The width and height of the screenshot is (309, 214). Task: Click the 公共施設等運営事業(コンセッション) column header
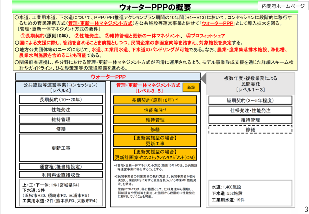tap(61, 88)
